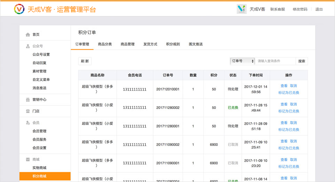Screen dimensions: 335x182
Task: Click the 搜索 button
Action: pyautogui.click(x=302, y=61)
